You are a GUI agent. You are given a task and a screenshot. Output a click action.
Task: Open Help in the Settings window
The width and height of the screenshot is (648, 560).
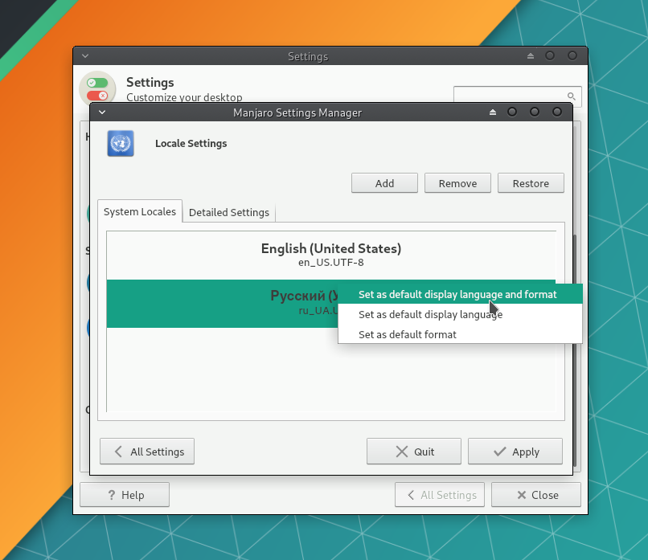click(x=125, y=495)
